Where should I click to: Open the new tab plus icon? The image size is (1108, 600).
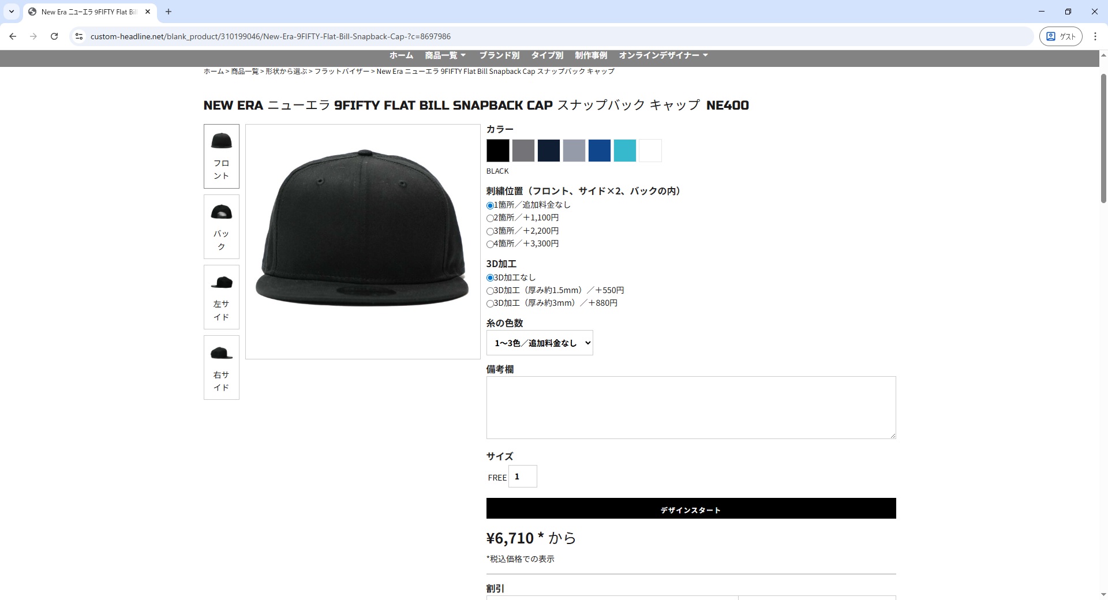[169, 12]
